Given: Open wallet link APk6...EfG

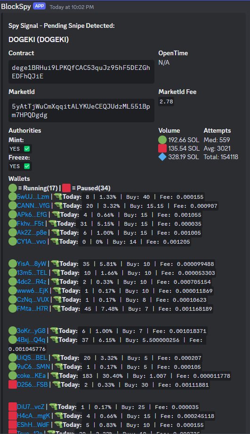Looking at the screenshot, I should point(32,214).
